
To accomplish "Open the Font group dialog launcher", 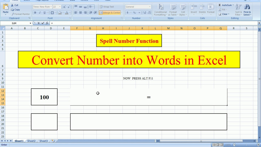I will [70, 18].
